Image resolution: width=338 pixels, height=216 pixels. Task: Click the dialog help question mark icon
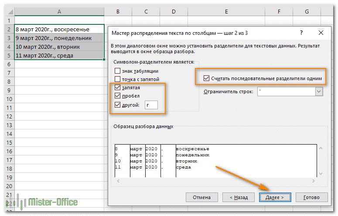point(301,33)
